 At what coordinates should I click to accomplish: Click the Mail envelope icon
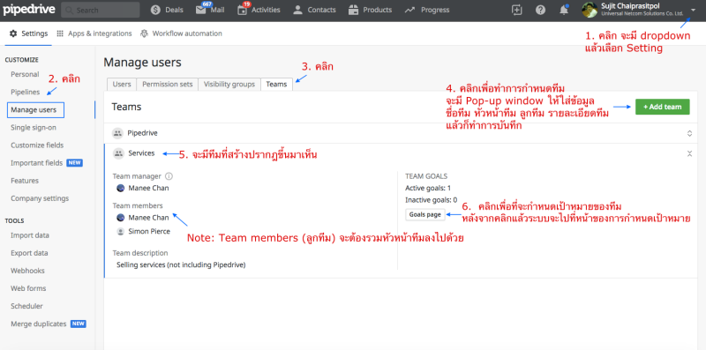click(201, 10)
